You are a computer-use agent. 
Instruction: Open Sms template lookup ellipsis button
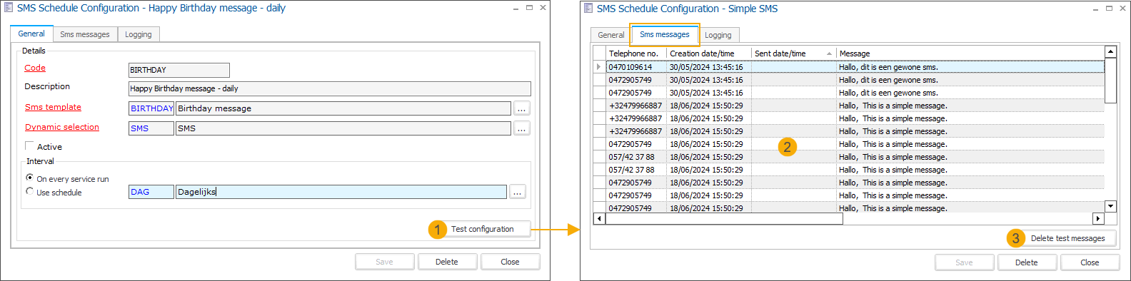522,108
